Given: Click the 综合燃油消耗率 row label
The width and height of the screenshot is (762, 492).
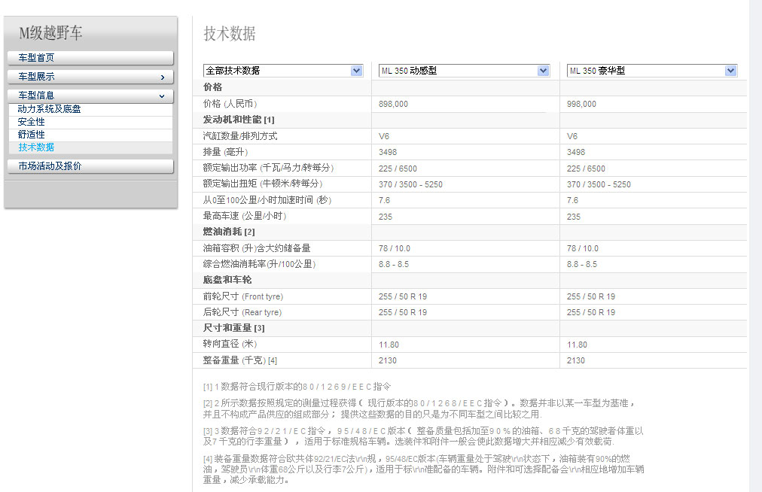Looking at the screenshot, I should [x=260, y=264].
